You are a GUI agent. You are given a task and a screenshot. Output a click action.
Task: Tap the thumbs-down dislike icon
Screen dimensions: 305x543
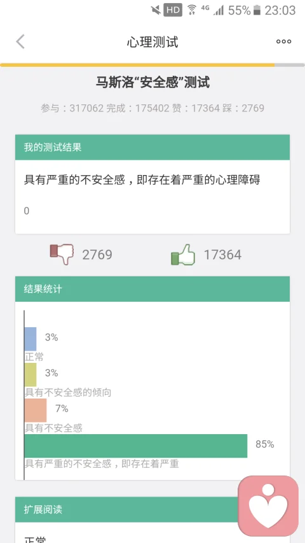(62, 254)
